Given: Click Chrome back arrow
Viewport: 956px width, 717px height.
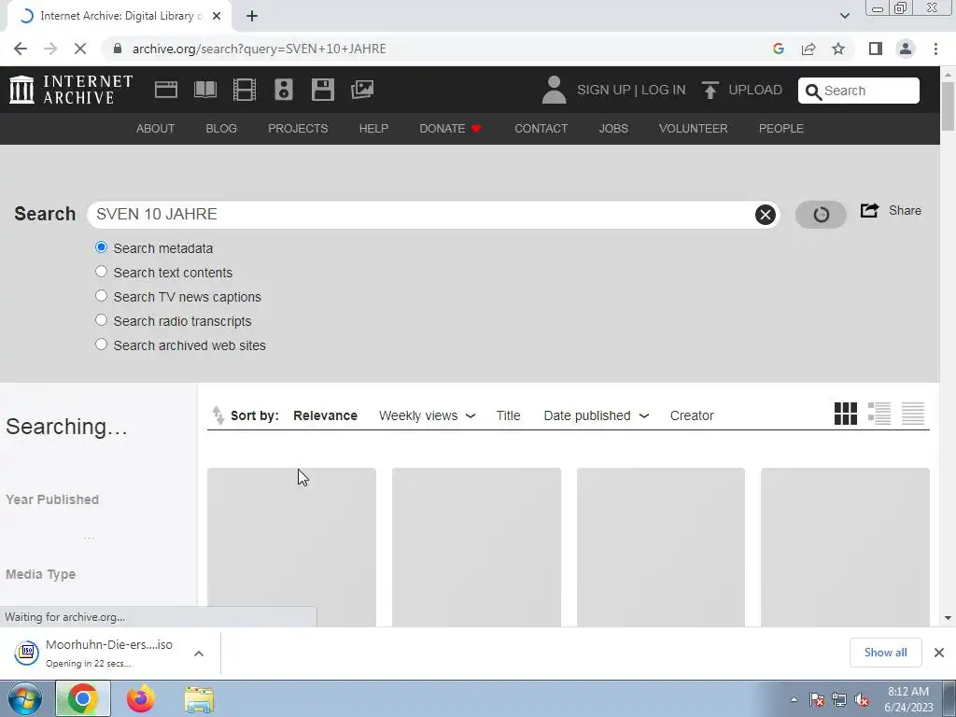Looking at the screenshot, I should pos(21,49).
